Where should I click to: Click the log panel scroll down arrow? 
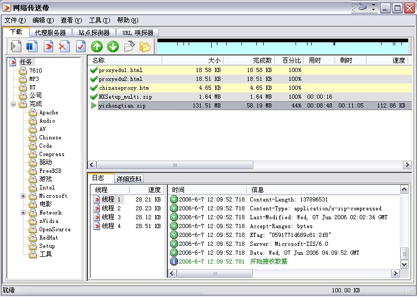[404, 265]
